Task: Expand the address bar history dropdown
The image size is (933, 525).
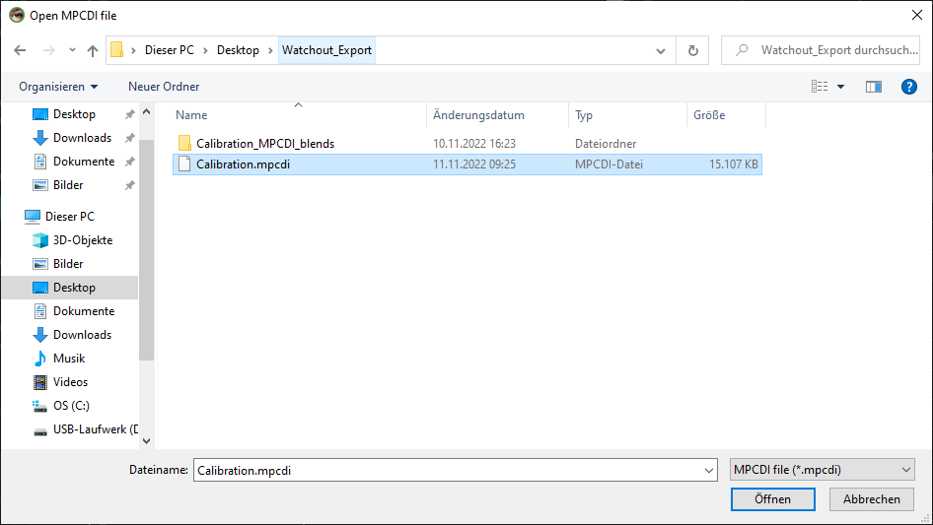Action: coord(660,50)
